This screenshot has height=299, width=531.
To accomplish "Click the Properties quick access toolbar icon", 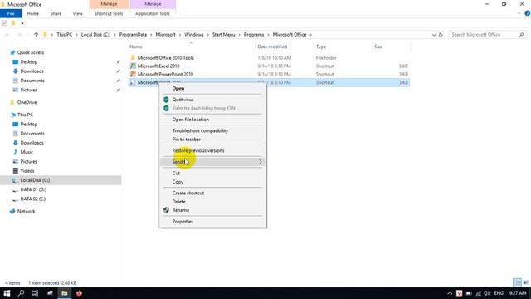I will click(5, 23).
